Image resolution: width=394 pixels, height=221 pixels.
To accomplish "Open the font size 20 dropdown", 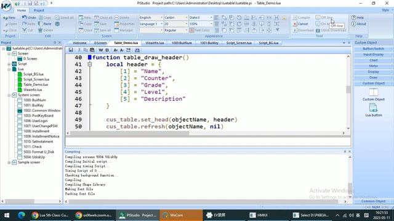I will pyautogui.click(x=186, y=24).
